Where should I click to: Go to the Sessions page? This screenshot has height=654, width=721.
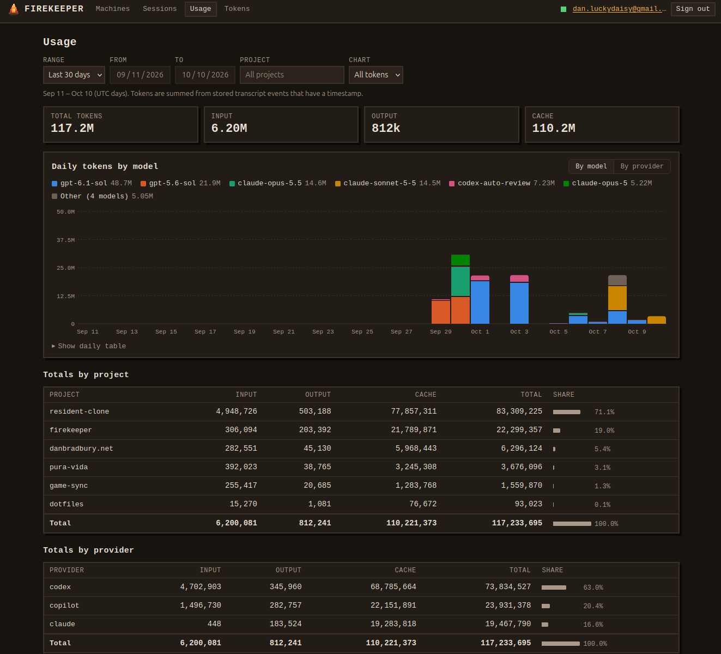pos(160,9)
